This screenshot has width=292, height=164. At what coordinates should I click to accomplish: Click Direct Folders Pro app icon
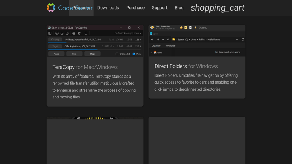click(152, 28)
